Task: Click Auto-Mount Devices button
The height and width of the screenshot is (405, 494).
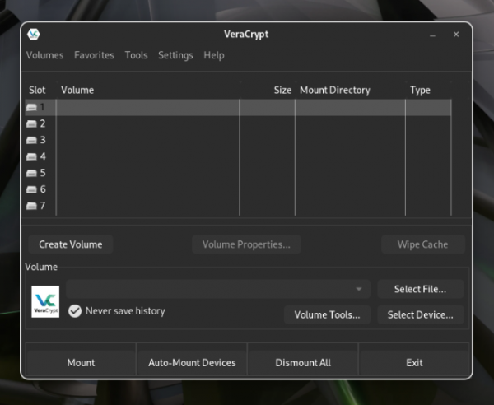Action: 192,362
